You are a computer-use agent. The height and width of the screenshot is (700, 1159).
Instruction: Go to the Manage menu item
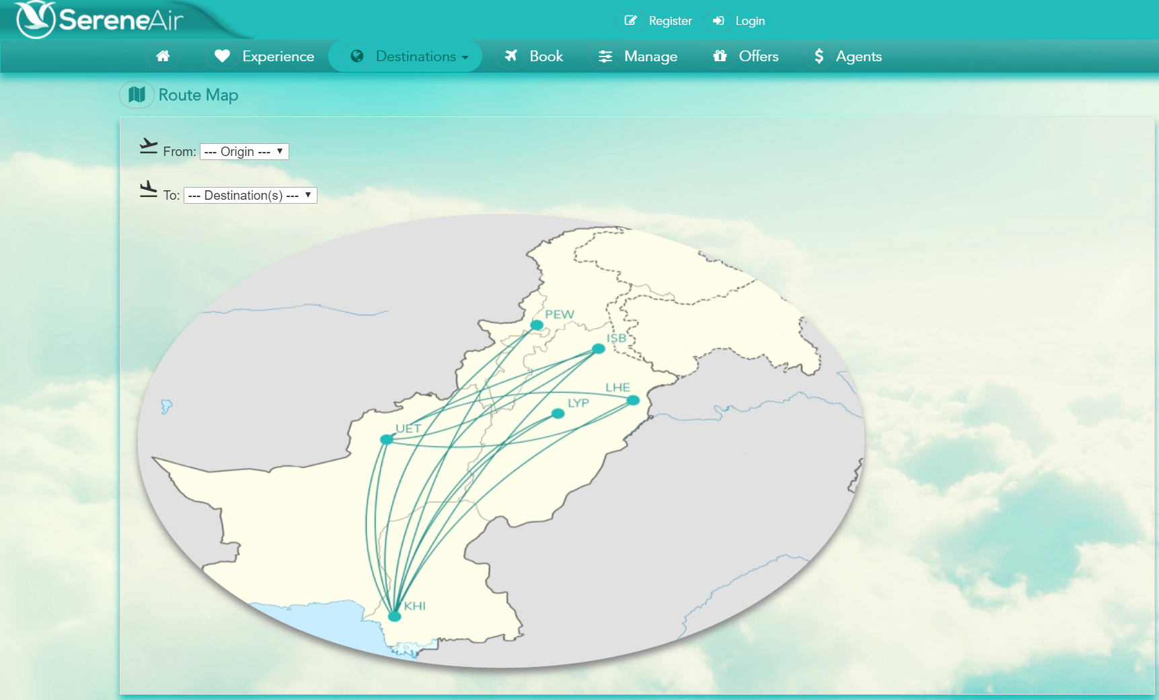[x=650, y=56]
